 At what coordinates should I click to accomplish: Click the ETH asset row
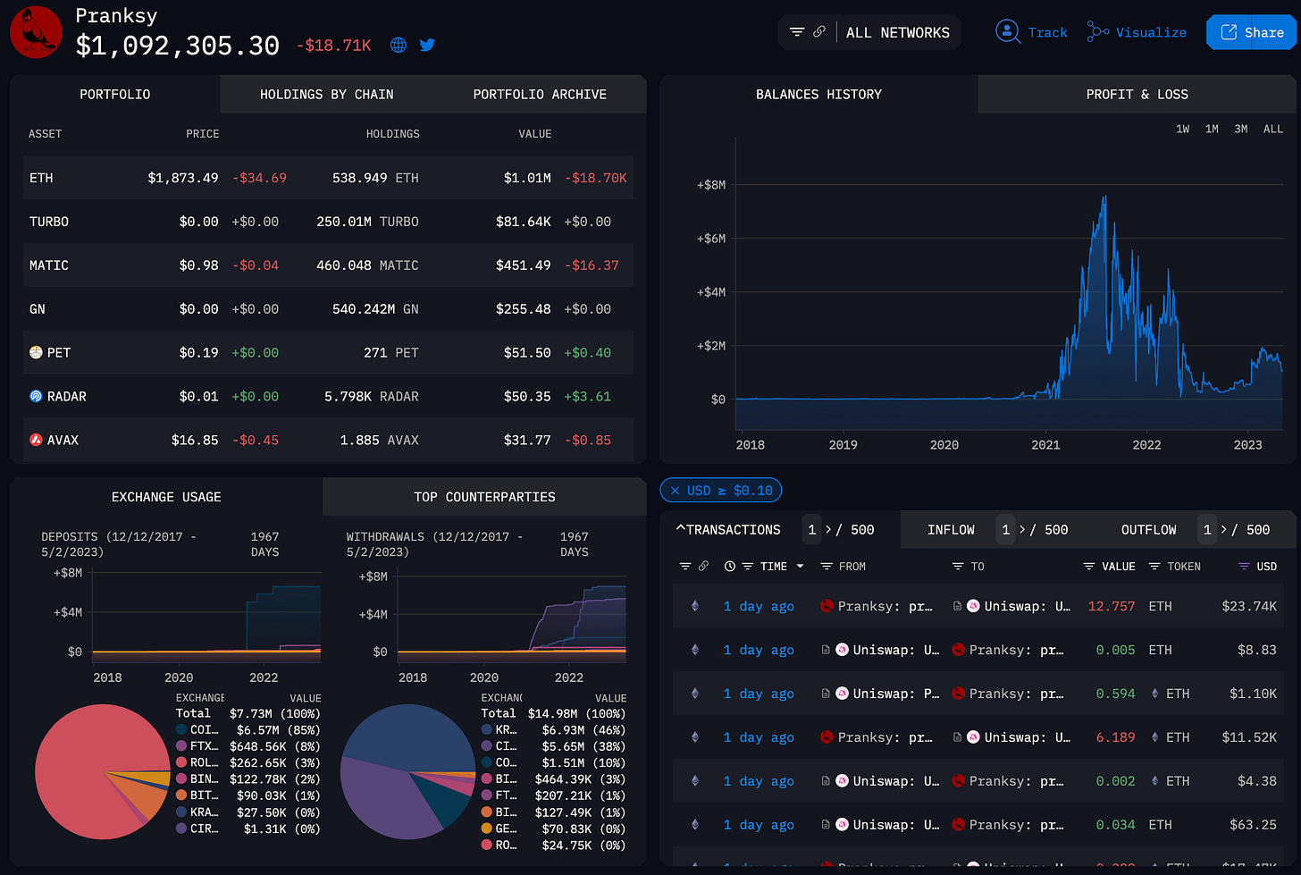pyautogui.click(x=328, y=178)
